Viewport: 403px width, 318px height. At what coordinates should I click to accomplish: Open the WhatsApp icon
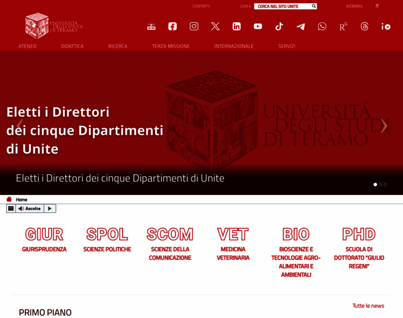coord(322,26)
